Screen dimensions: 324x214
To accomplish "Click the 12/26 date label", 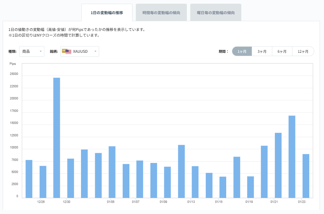I will coord(40,202).
